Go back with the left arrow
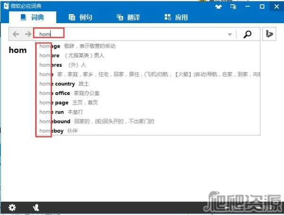The height and width of the screenshot is (215, 284). click(16, 34)
